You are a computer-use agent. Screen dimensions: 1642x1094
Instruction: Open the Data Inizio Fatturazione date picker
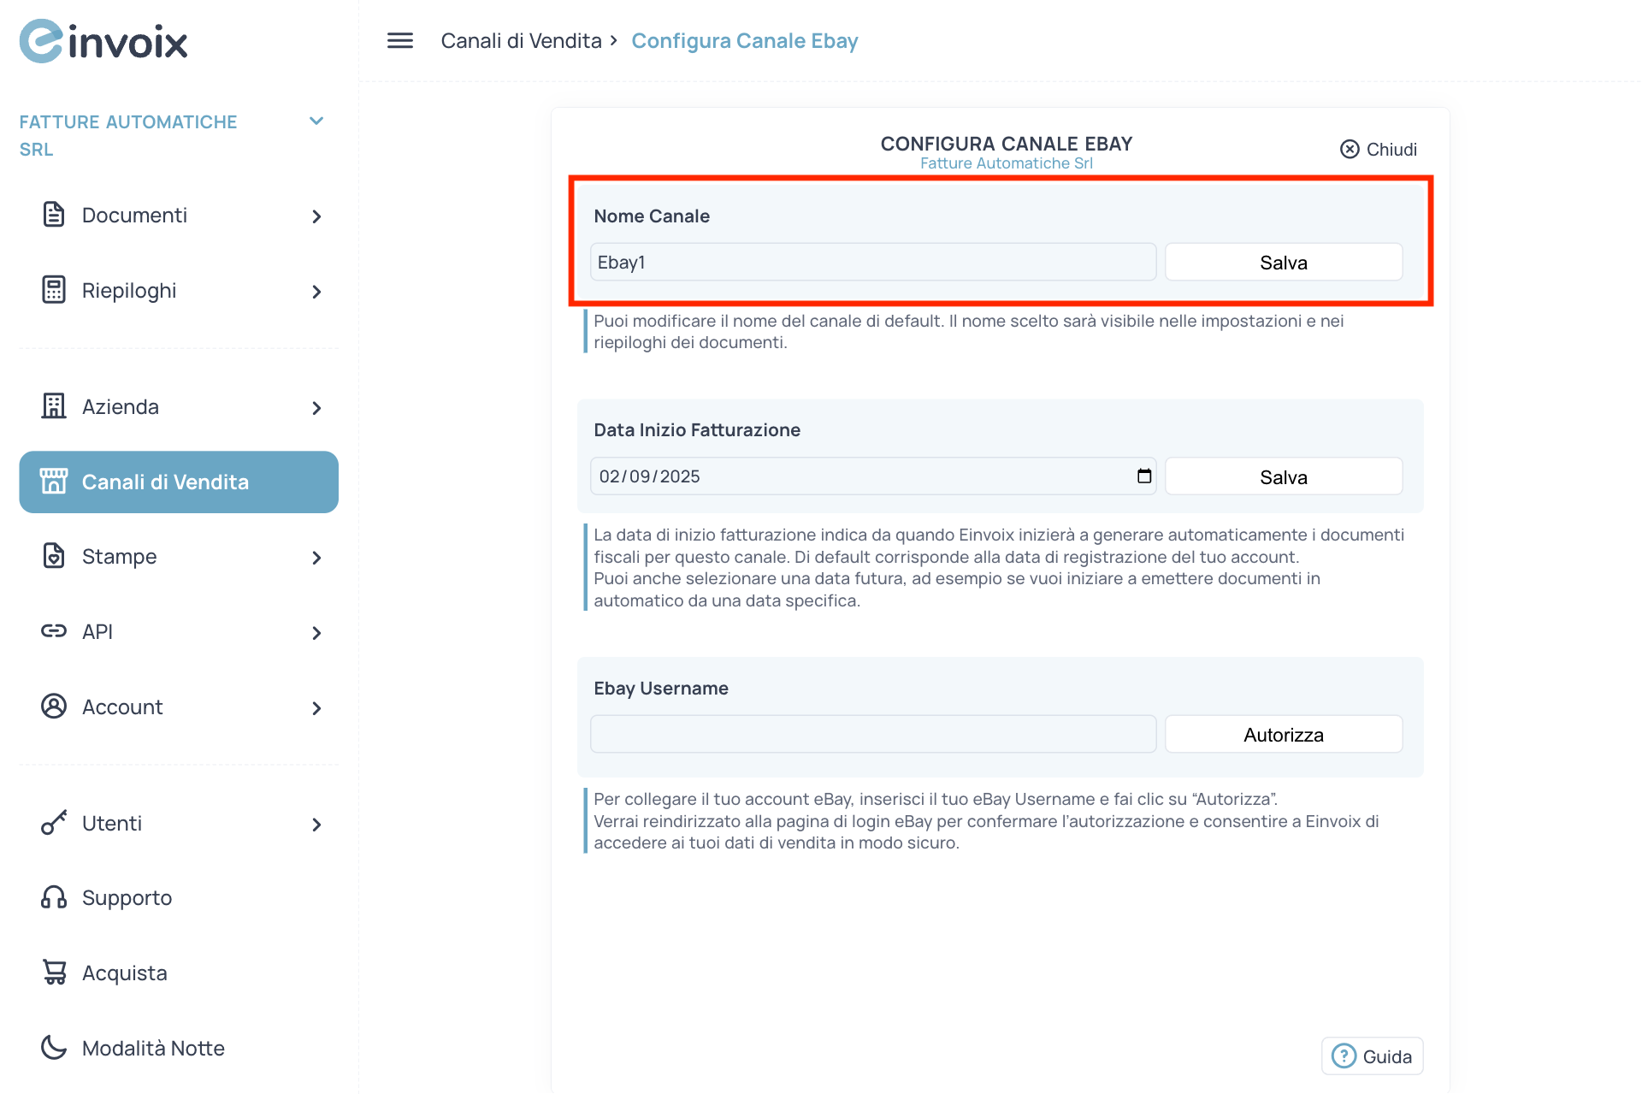pos(1143,476)
